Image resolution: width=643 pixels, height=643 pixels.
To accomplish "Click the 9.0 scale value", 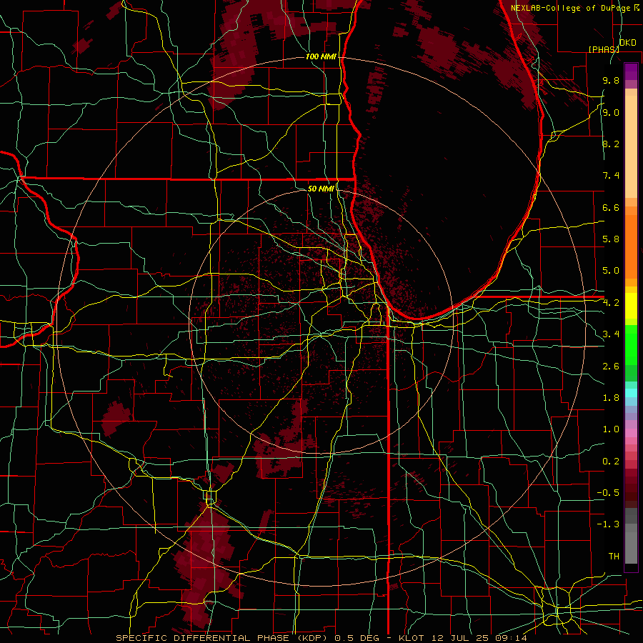I will tap(611, 112).
